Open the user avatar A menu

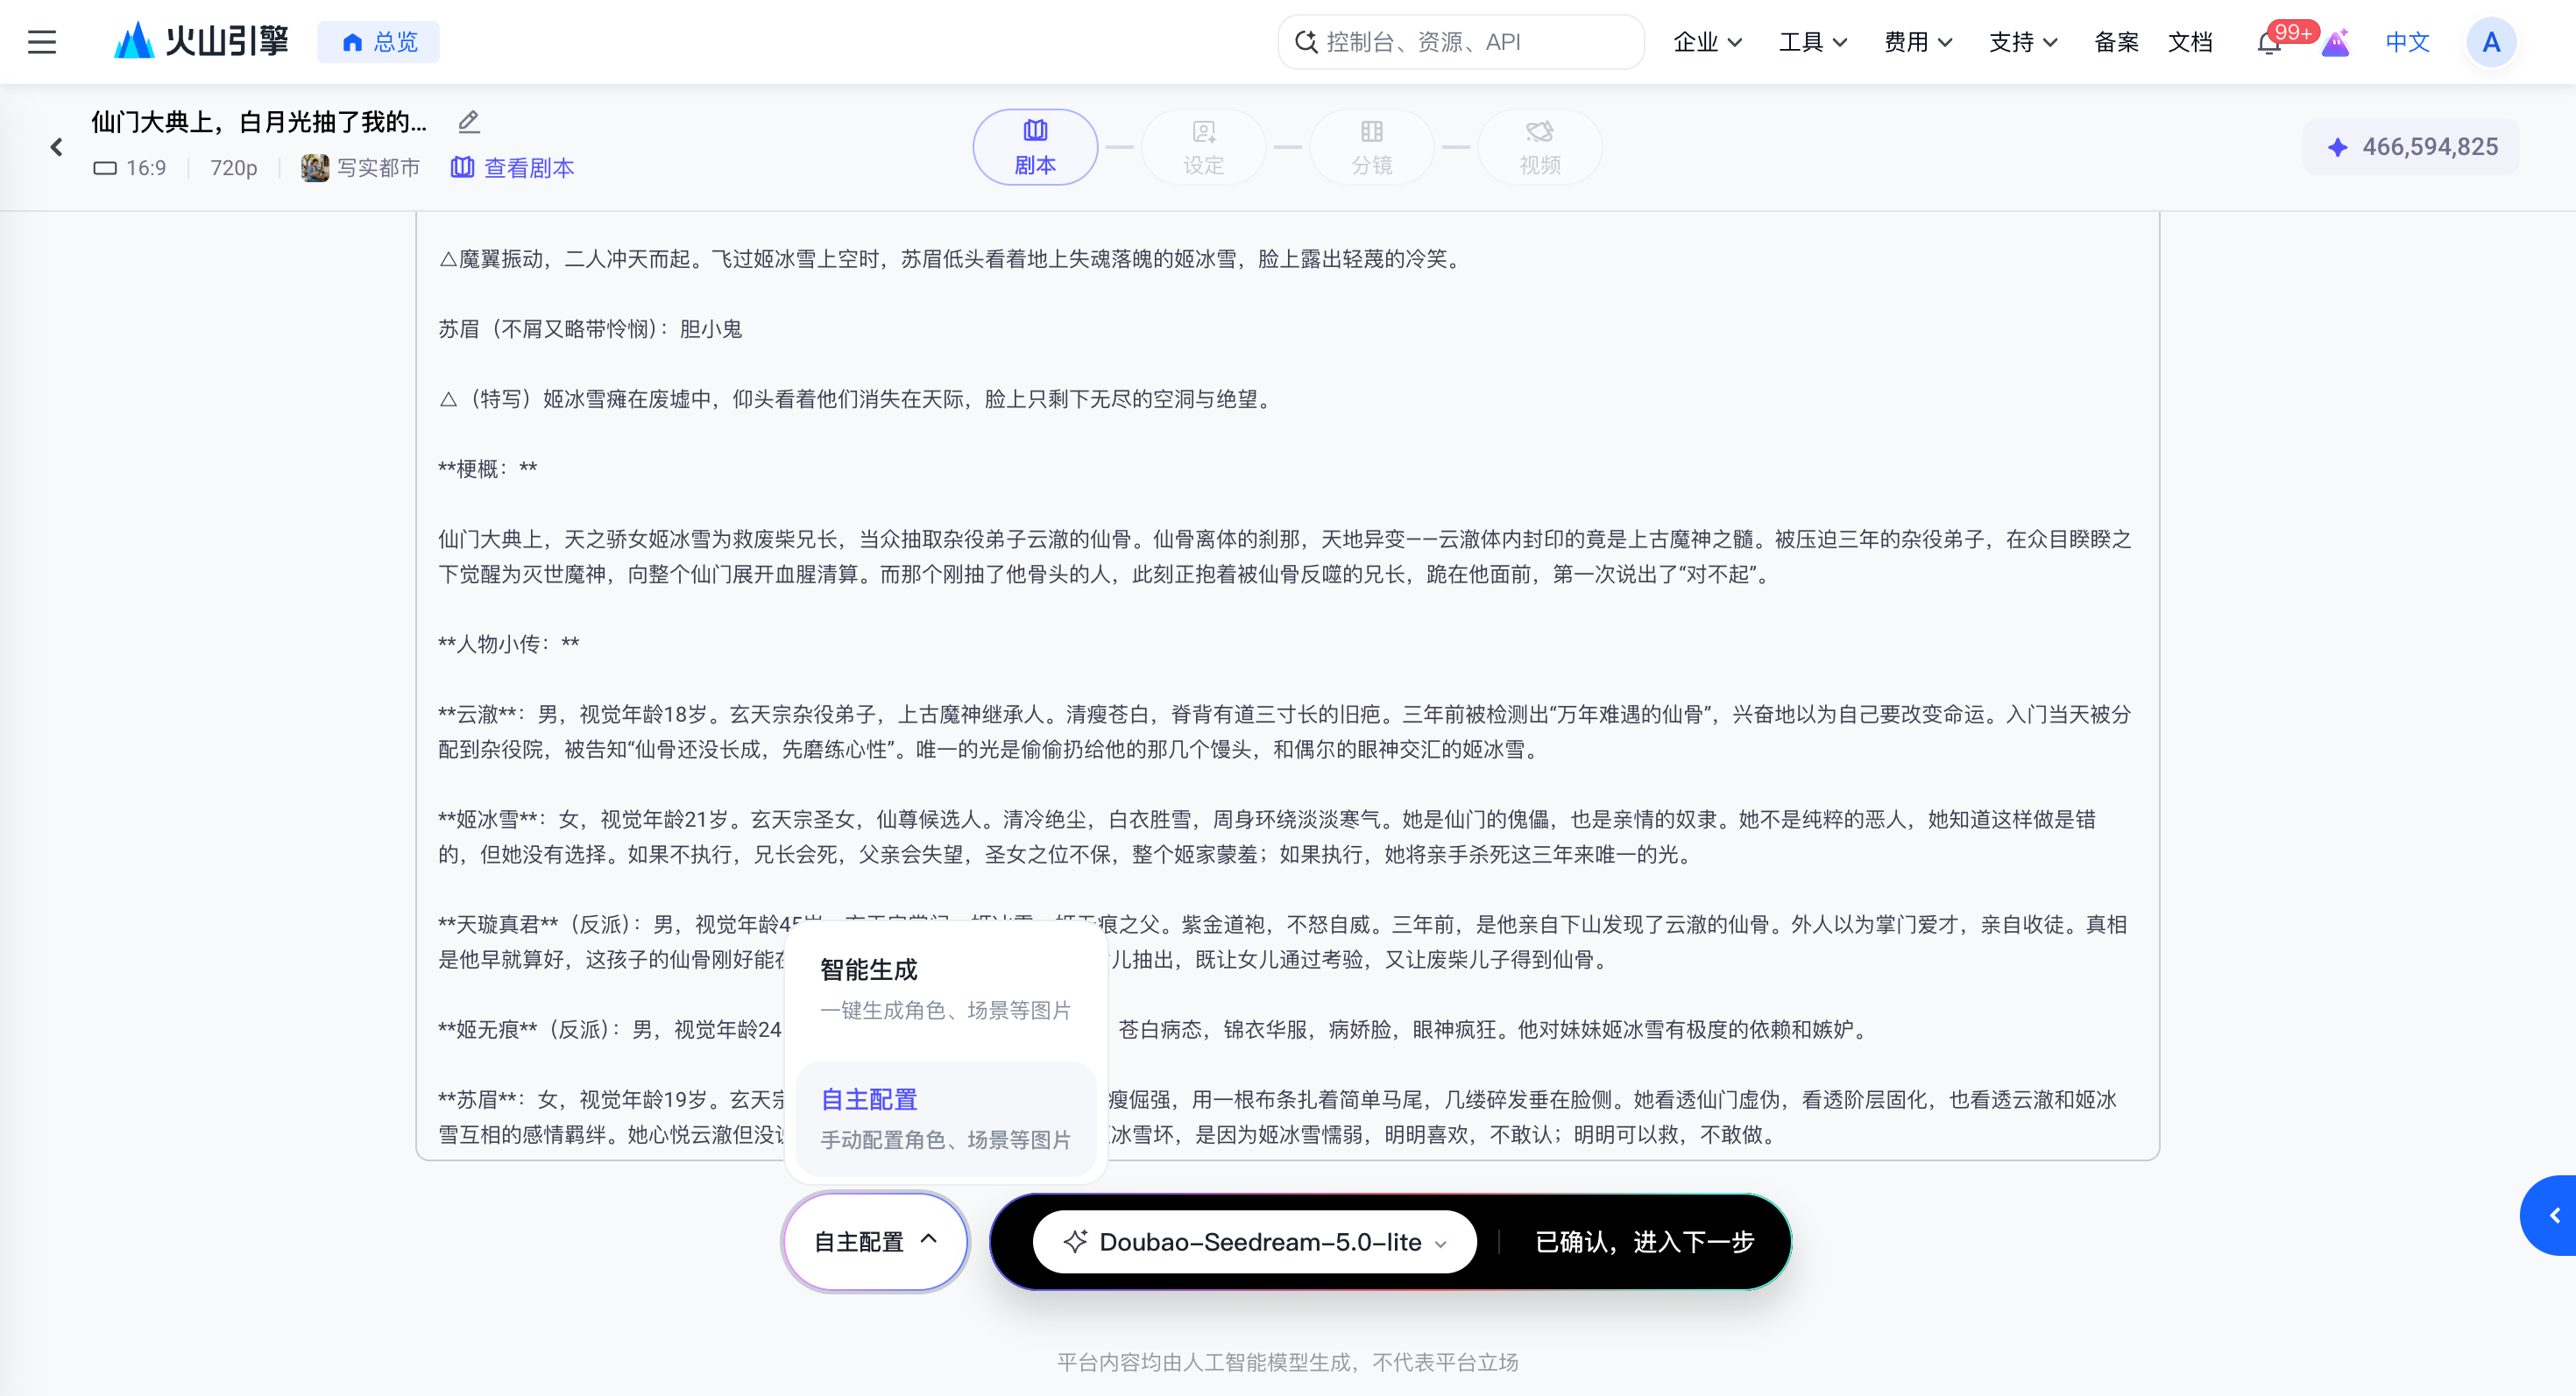[x=2491, y=42]
